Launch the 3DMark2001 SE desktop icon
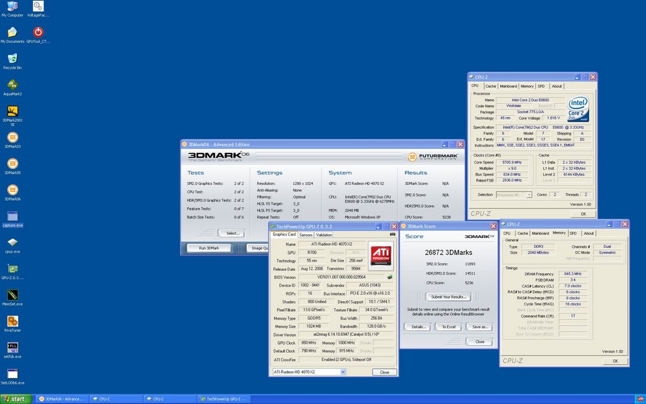 [x=13, y=116]
